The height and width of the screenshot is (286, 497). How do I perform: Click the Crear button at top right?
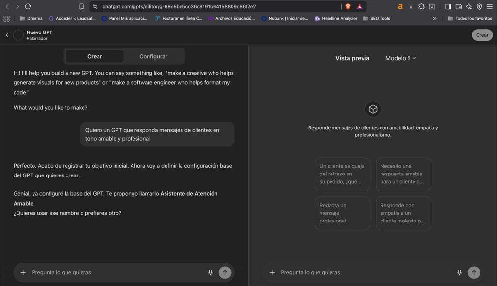(x=482, y=35)
